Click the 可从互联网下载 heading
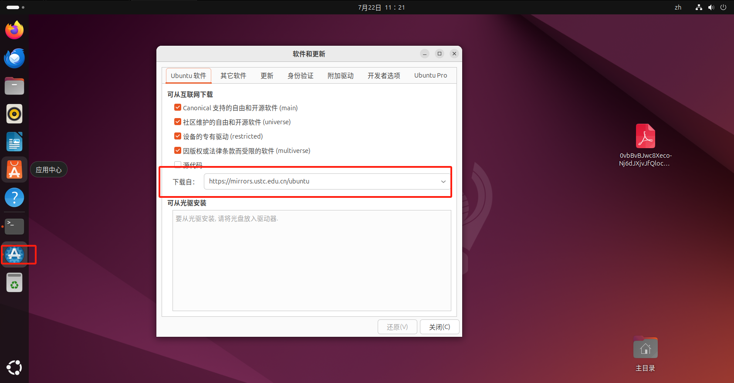 click(190, 95)
